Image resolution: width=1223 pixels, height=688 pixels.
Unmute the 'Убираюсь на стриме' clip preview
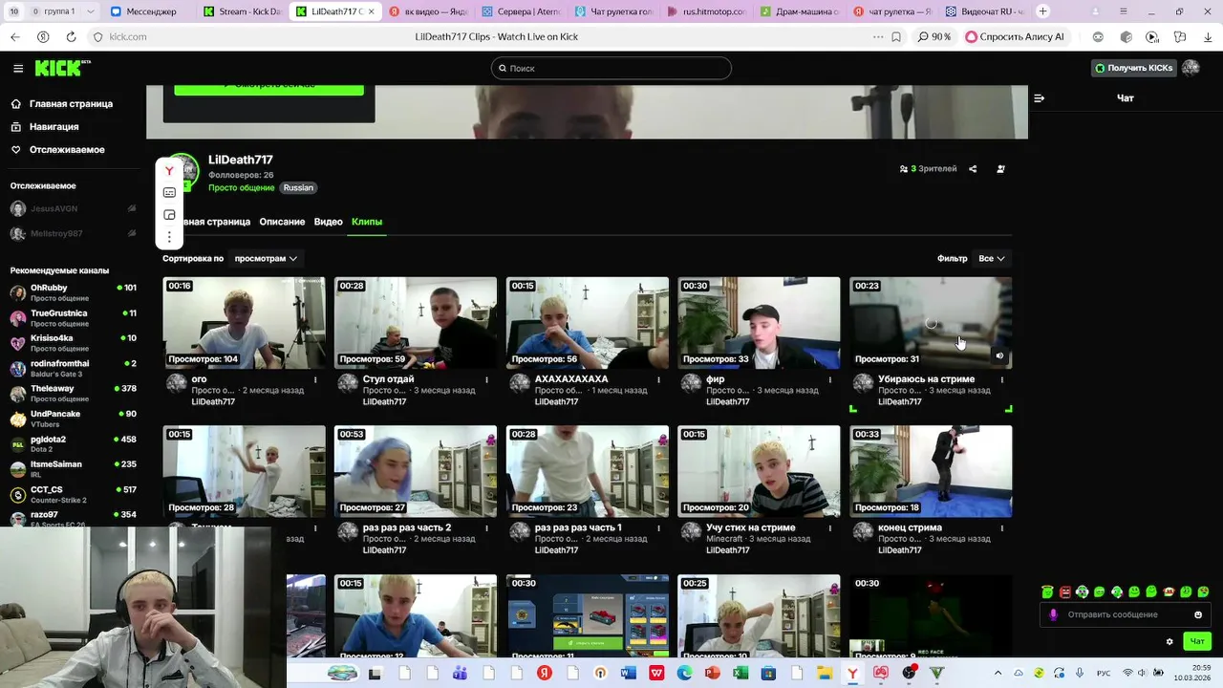1000,356
